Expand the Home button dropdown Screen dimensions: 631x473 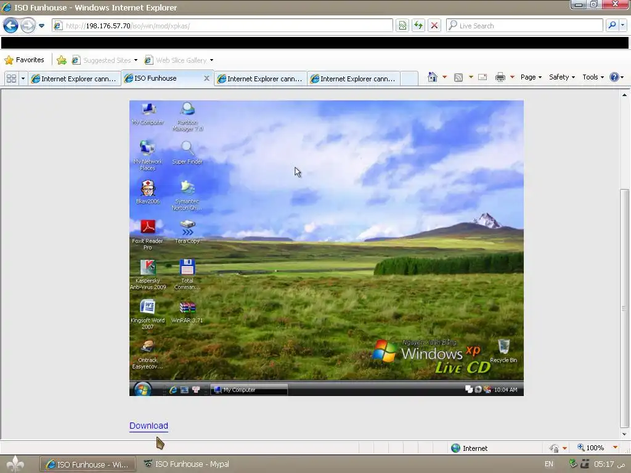445,77
